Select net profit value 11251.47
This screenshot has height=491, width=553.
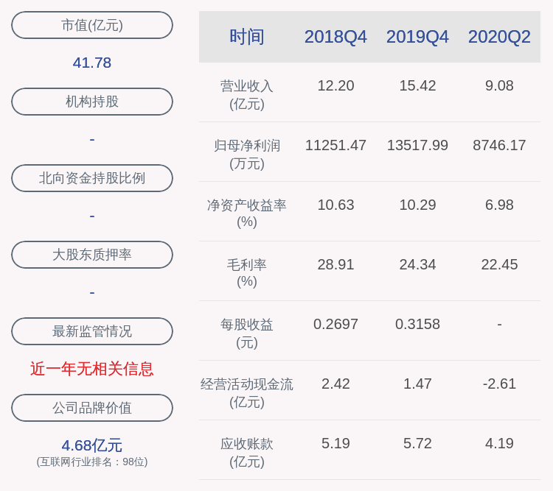click(335, 145)
